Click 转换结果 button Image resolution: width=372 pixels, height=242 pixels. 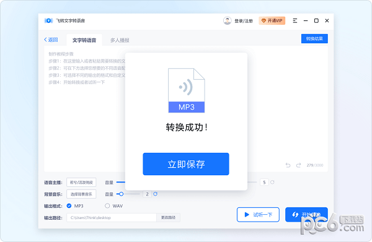[314, 38]
